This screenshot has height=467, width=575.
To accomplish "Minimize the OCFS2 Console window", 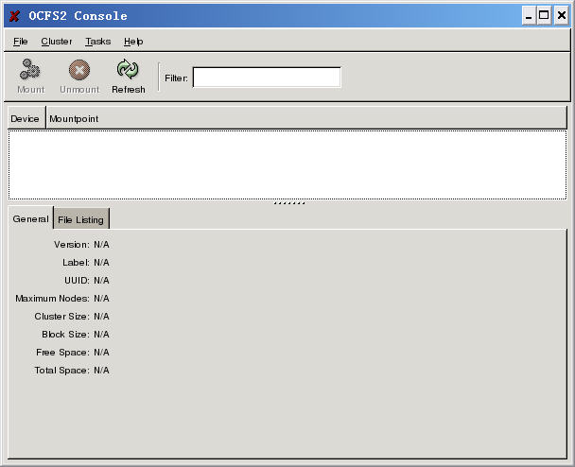I will (x=529, y=15).
